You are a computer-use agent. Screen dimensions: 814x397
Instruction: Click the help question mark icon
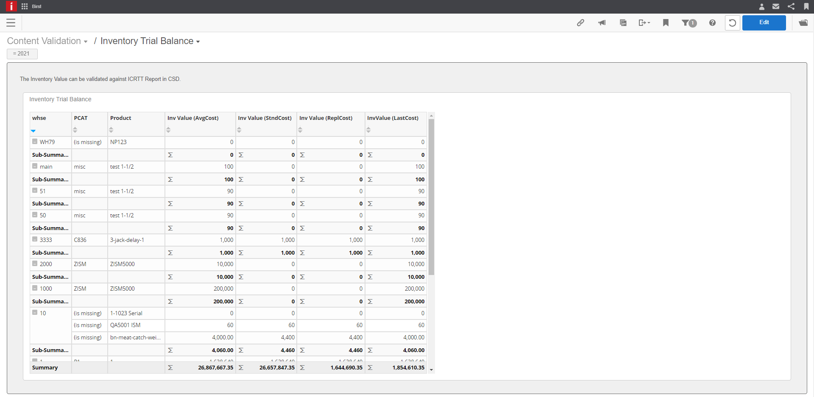click(712, 22)
